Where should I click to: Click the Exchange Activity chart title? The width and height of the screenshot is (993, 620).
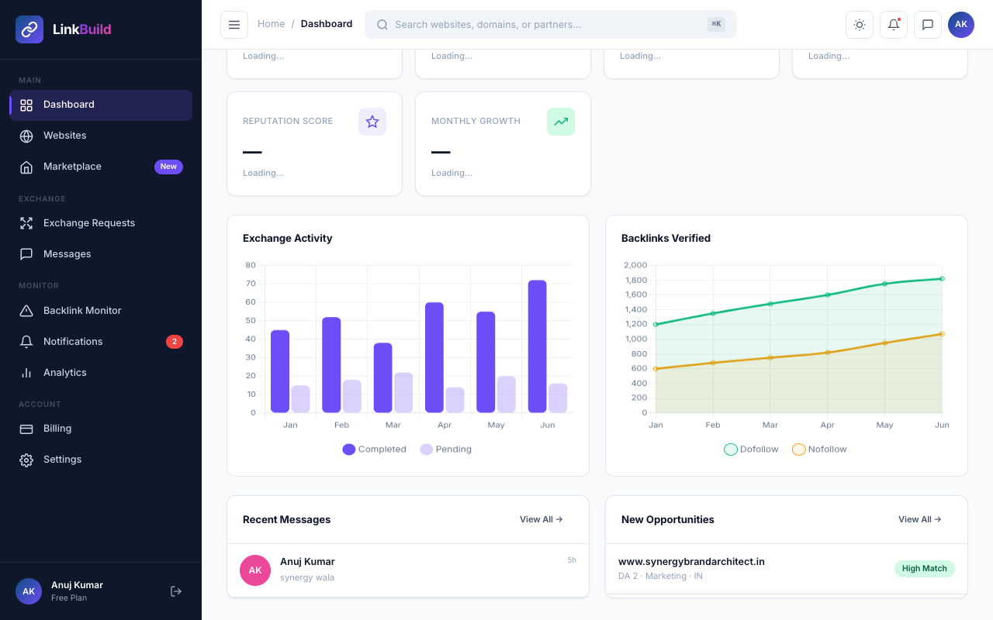click(288, 239)
